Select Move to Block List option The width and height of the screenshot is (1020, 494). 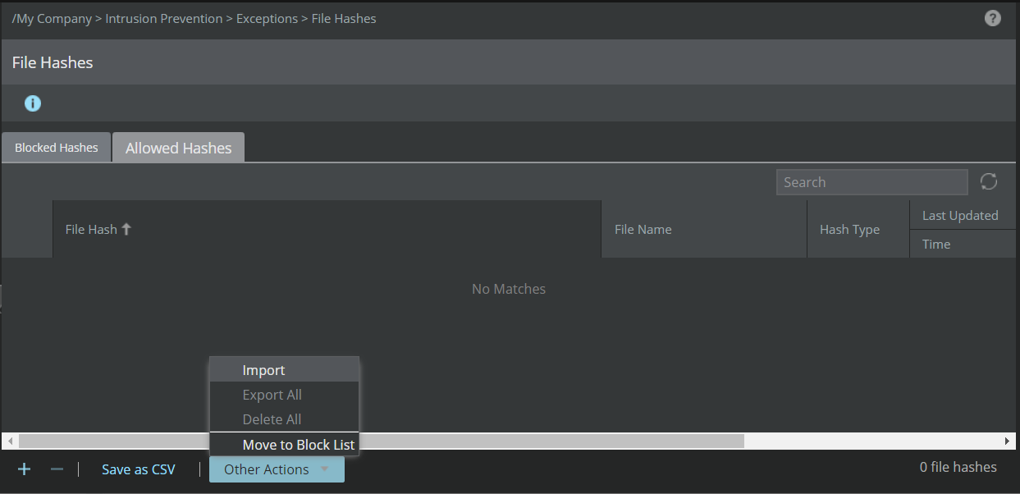pos(284,445)
